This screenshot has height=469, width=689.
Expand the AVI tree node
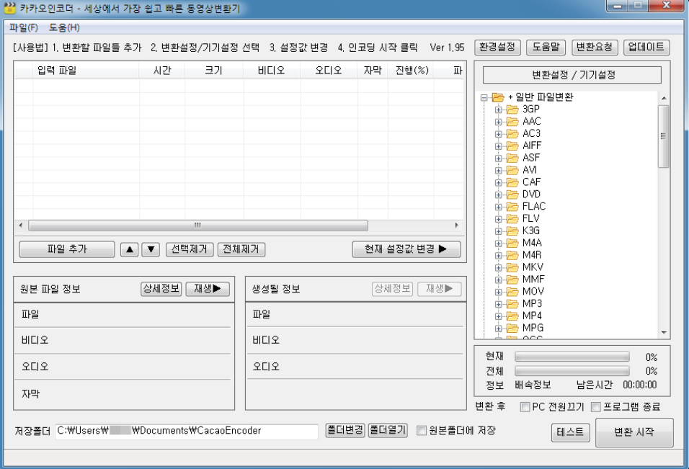click(x=498, y=171)
